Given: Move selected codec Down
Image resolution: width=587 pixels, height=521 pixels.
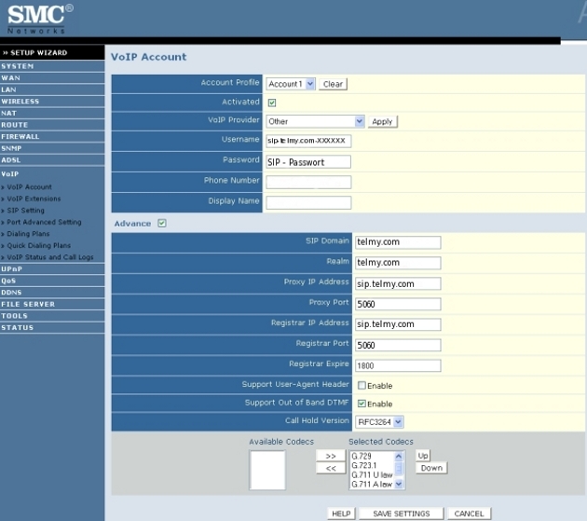Looking at the screenshot, I should click(430, 468).
